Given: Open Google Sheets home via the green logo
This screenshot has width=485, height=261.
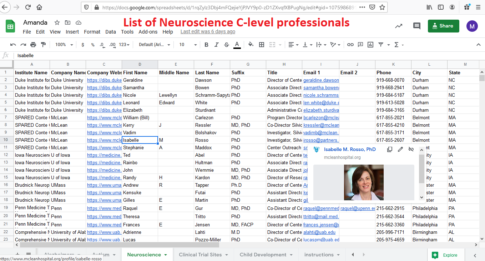Looking at the screenshot, I should (10, 26).
